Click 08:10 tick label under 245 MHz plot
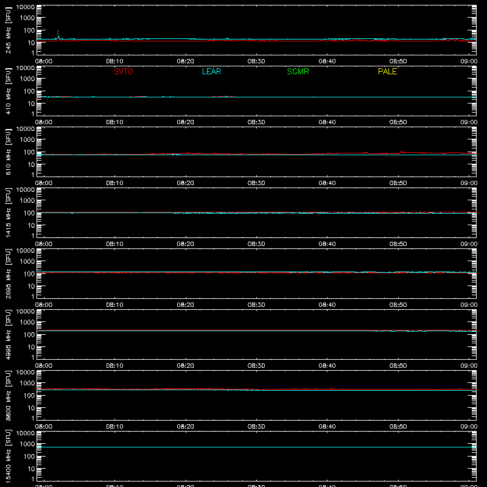The height and width of the screenshot is (487, 487). click(114, 61)
